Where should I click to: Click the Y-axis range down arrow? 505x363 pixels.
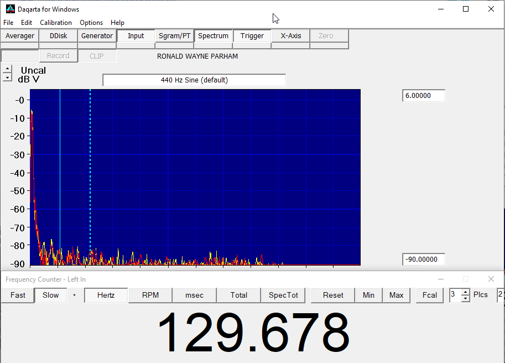coord(7,78)
